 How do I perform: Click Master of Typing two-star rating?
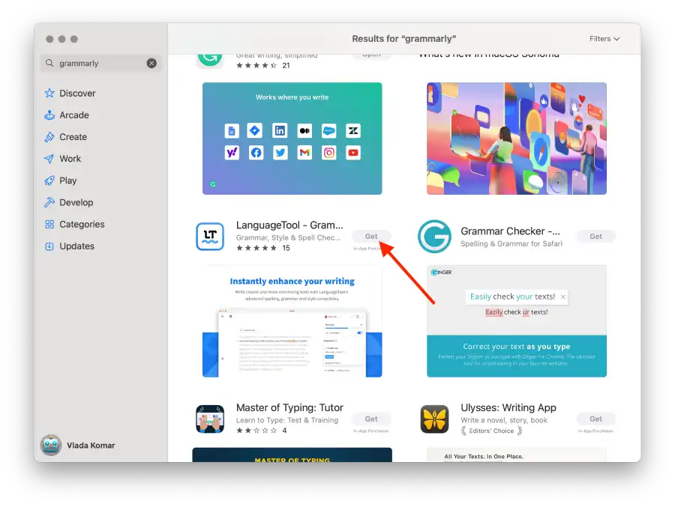click(x=256, y=431)
